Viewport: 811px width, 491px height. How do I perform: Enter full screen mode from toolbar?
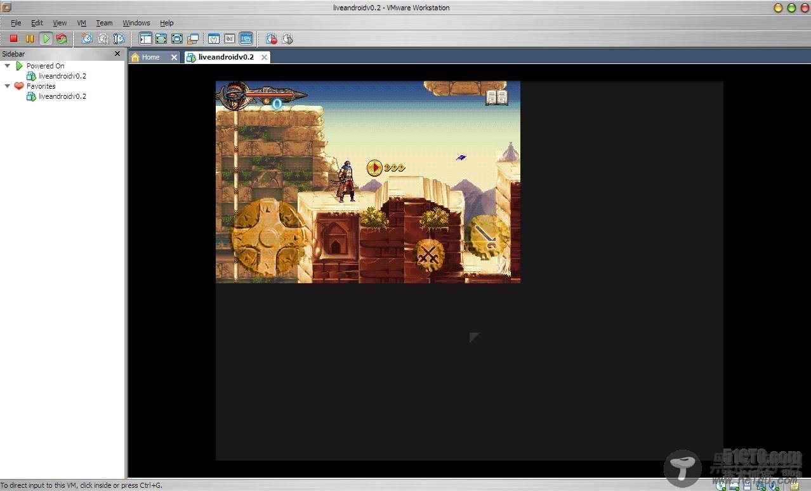(x=177, y=39)
